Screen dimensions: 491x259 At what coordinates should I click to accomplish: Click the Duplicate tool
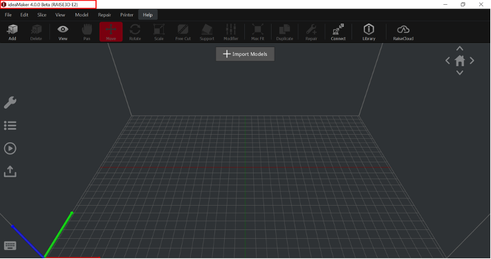284,32
